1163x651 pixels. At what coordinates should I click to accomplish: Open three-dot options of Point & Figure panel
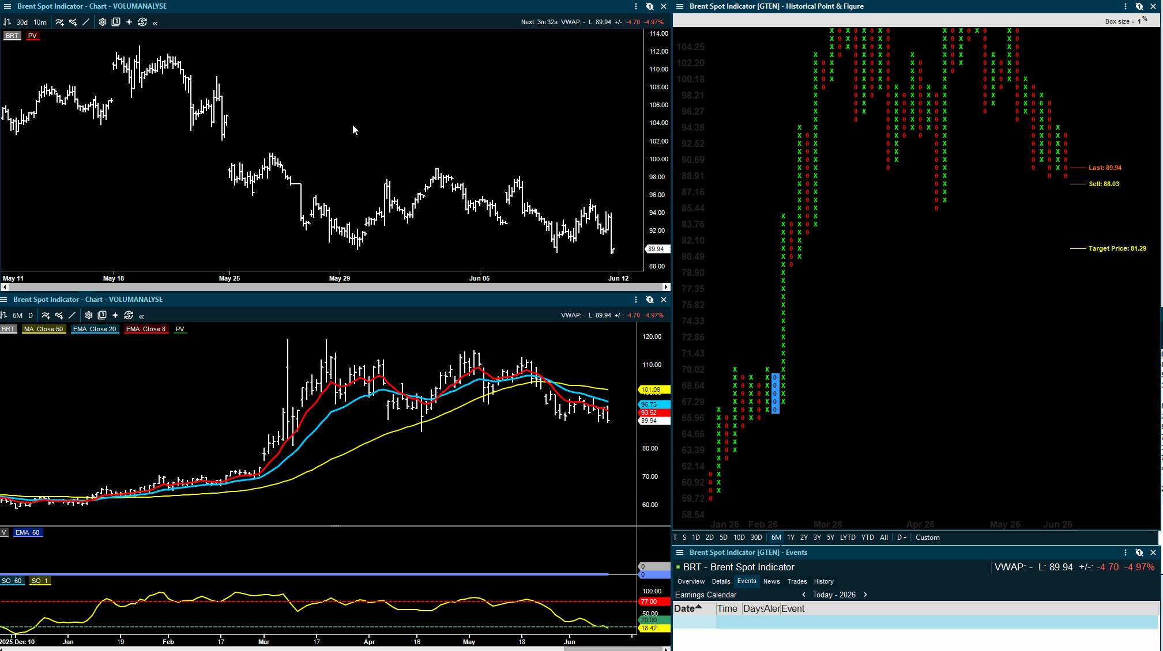(x=1126, y=6)
